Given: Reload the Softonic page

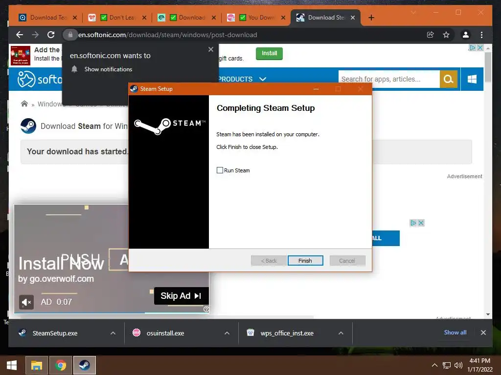Looking at the screenshot, I should (x=51, y=35).
